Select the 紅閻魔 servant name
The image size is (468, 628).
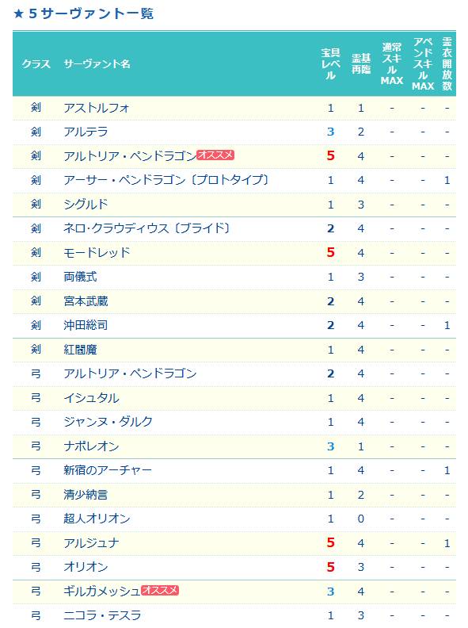point(80,350)
